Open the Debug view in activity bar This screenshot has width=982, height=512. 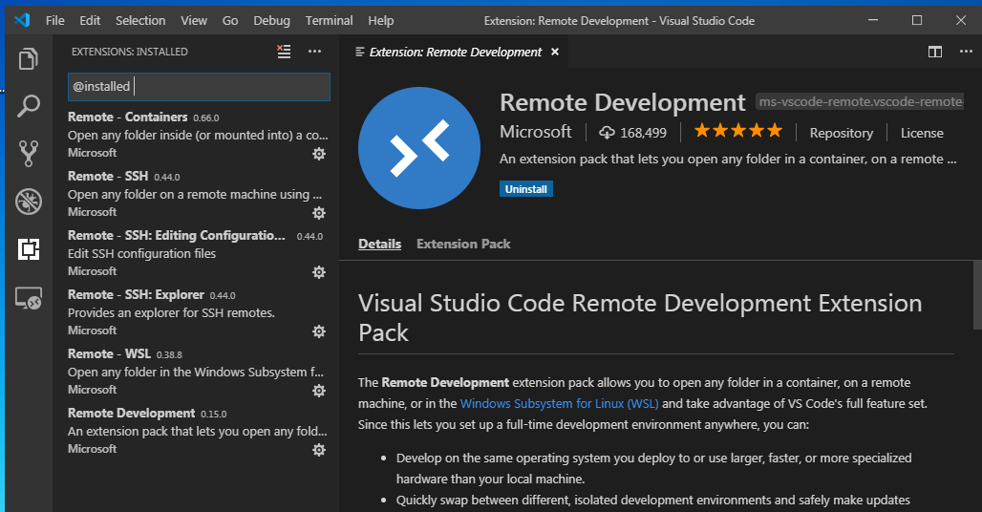point(29,202)
